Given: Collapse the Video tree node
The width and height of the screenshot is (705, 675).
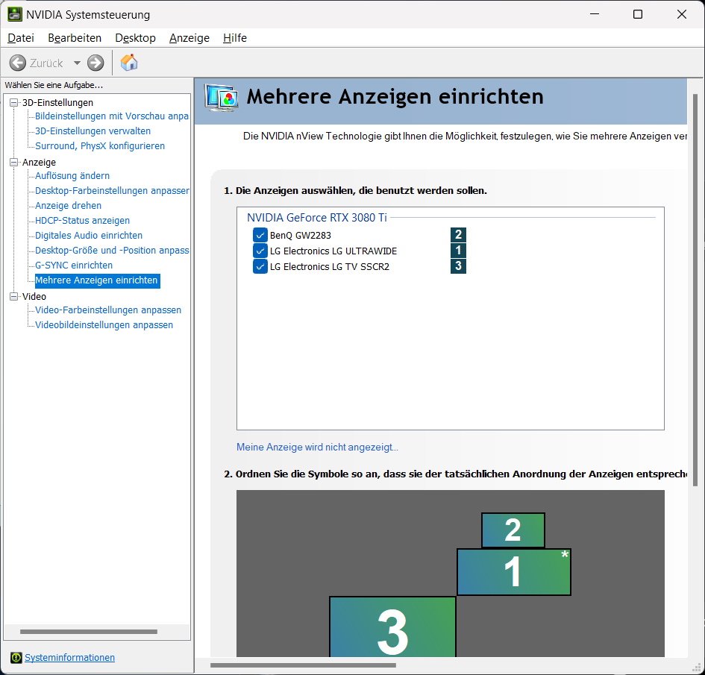Looking at the screenshot, I should tap(14, 296).
